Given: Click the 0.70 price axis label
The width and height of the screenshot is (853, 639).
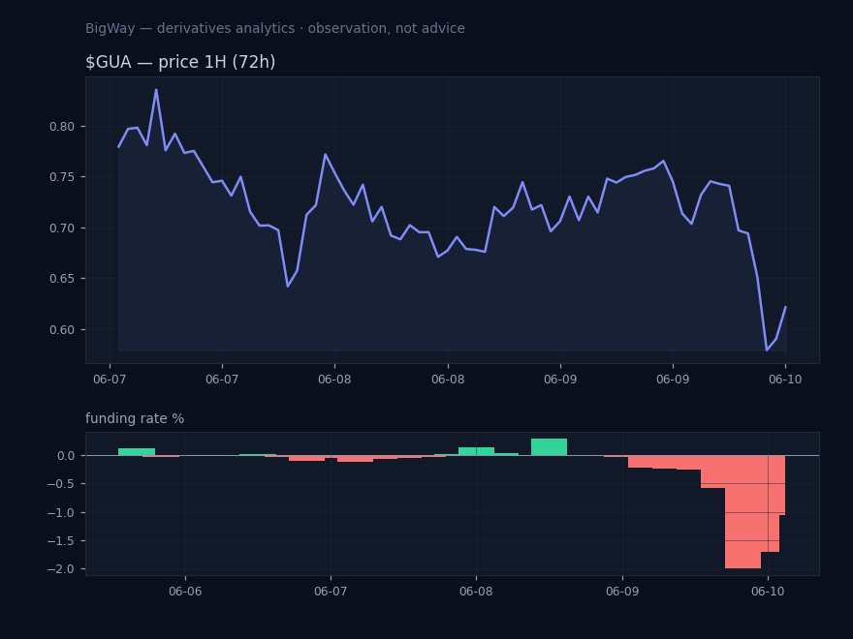Looking at the screenshot, I should [61, 228].
